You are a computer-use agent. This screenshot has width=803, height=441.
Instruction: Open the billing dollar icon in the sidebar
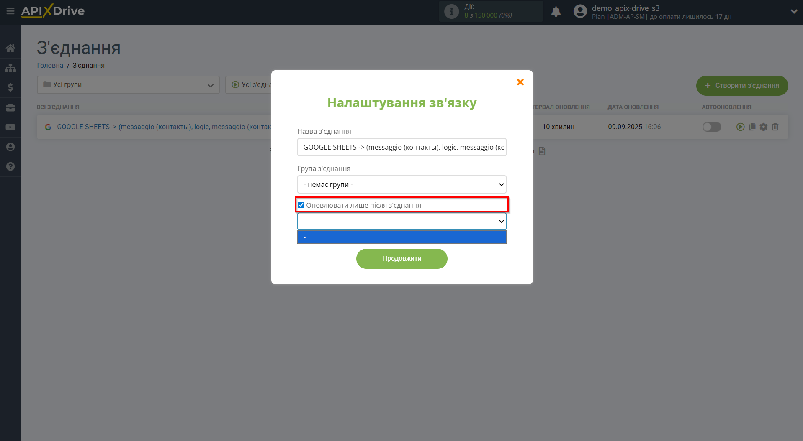pos(10,87)
